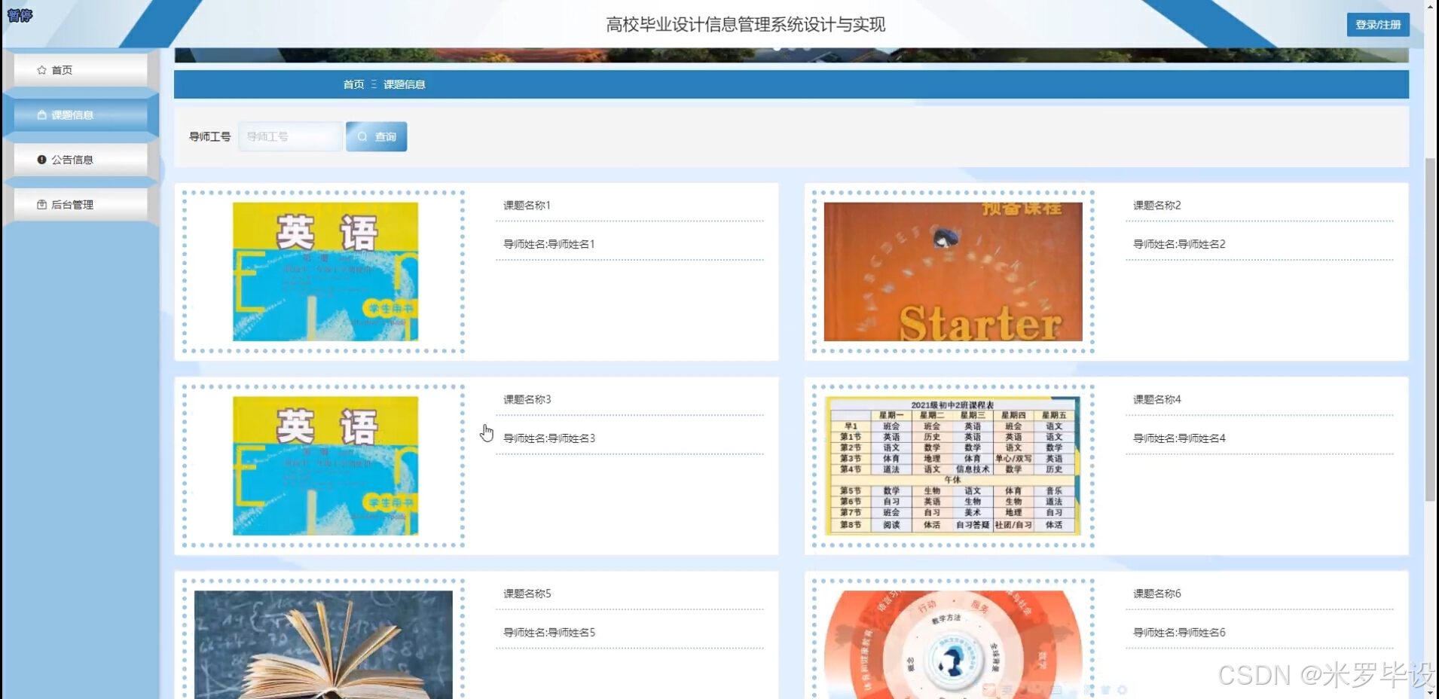
Task: Open the 课题名称3 English book thumbnail
Action: coord(325,466)
